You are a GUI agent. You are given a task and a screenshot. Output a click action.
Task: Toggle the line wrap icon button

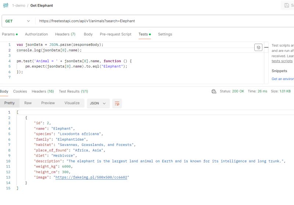(x=117, y=104)
